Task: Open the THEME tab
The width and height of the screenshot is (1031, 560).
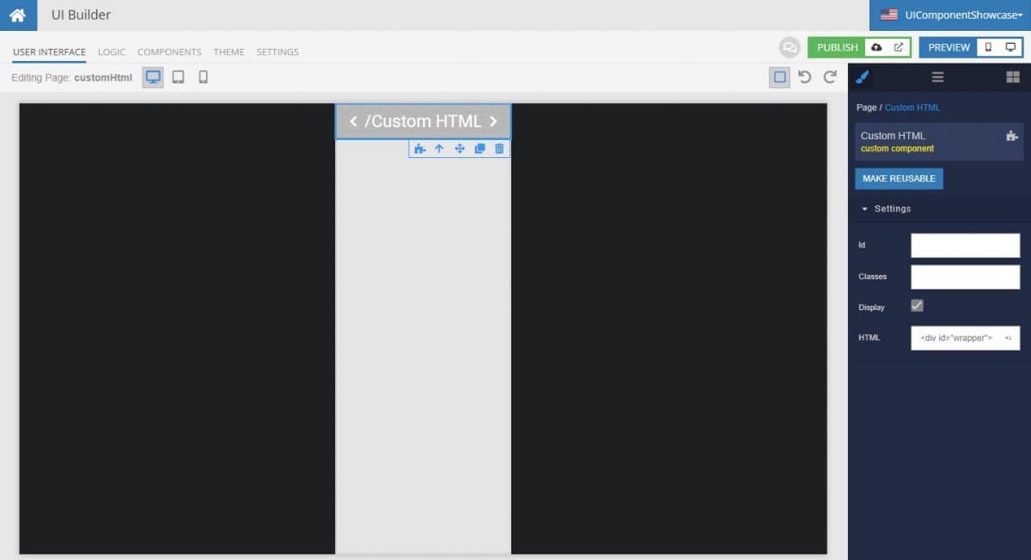Action: pyautogui.click(x=229, y=52)
